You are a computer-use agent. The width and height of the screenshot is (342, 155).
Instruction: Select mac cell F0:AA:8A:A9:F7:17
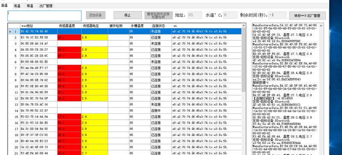(x=38, y=68)
